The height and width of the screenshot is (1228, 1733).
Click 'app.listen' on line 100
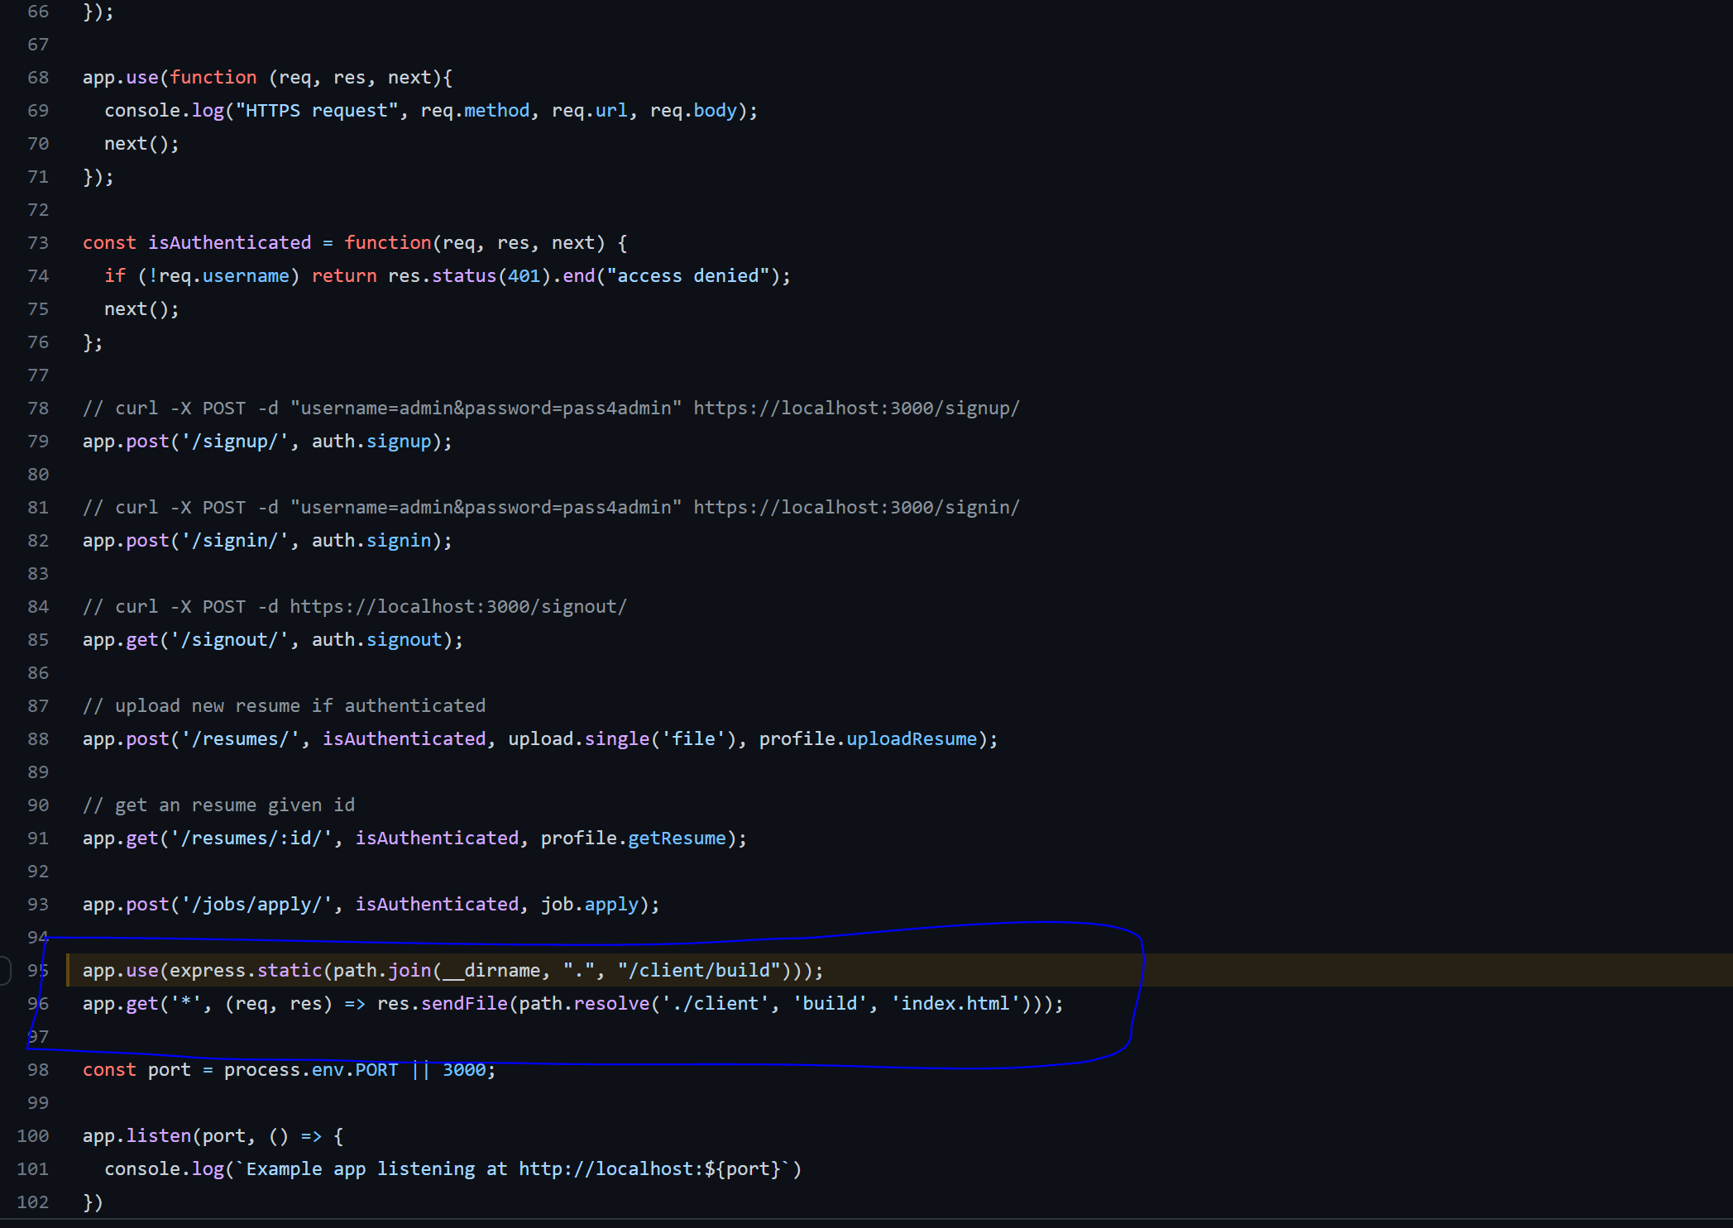pyautogui.click(x=137, y=1136)
